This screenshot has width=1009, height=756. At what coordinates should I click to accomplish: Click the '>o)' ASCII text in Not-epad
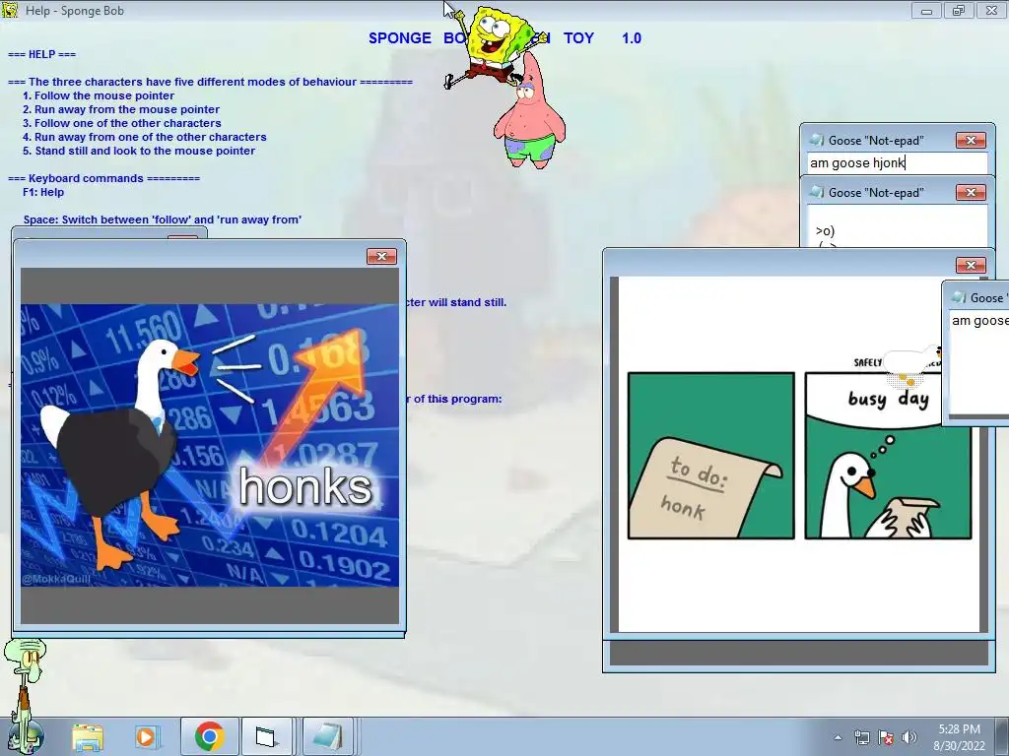825,230
